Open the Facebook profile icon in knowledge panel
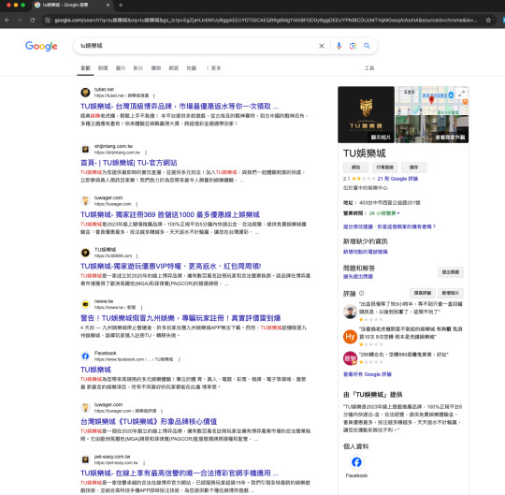 pos(356,462)
